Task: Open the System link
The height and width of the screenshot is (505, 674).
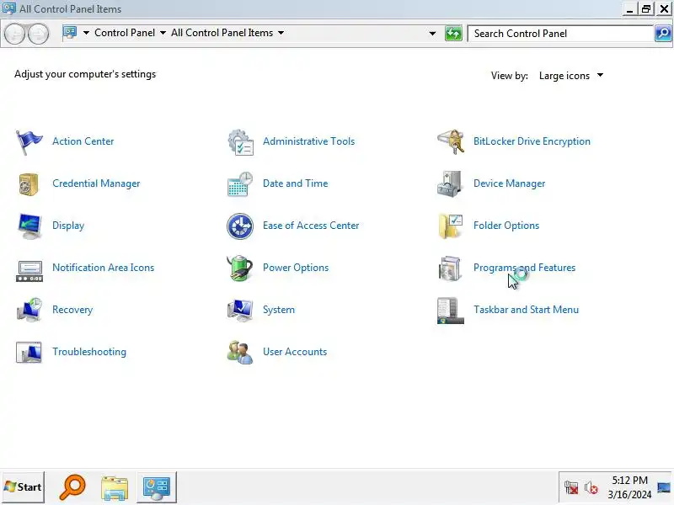Action: click(279, 310)
